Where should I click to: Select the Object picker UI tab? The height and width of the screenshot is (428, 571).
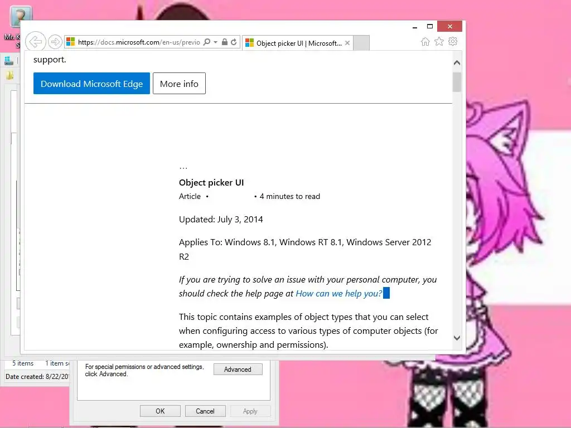(298, 43)
